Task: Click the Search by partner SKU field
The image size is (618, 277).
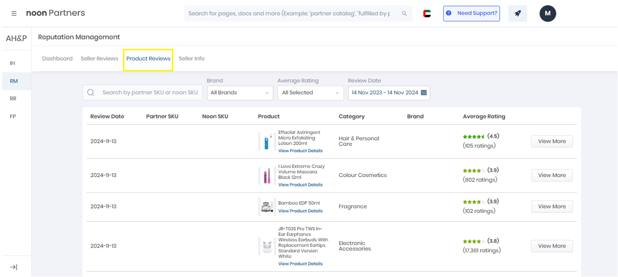Action: point(142,93)
